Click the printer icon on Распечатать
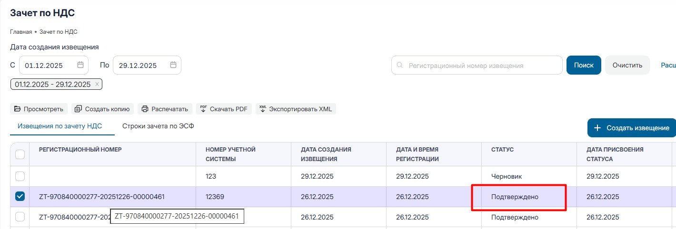This screenshot has height=229, width=676. point(145,109)
